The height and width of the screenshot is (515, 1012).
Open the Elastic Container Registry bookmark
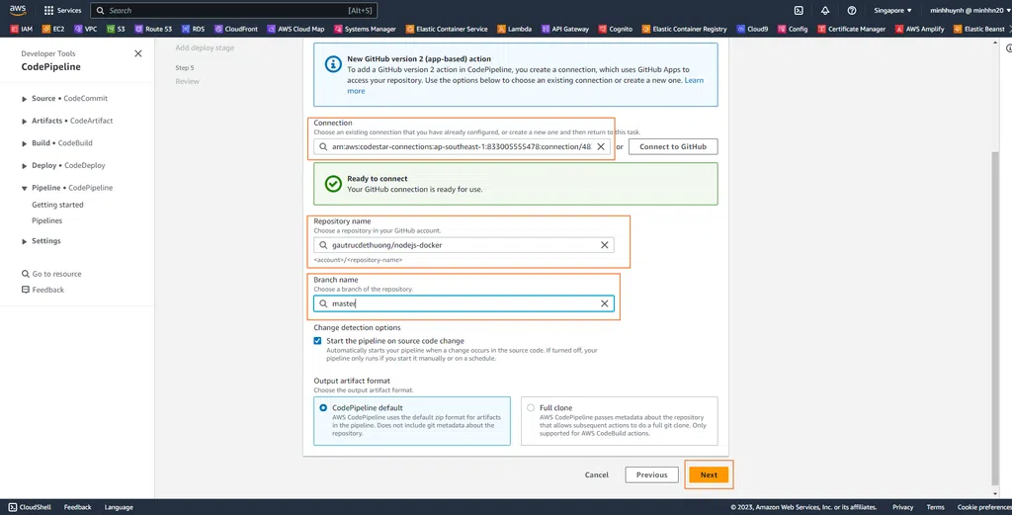coord(684,29)
